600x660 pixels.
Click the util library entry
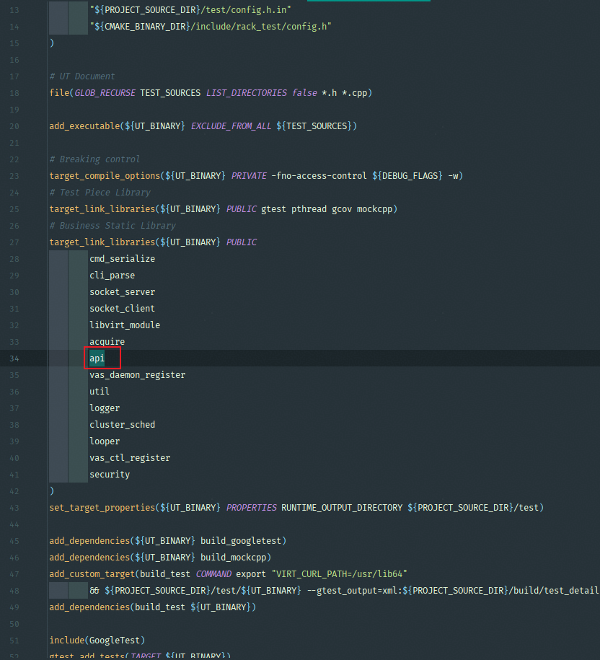coord(100,392)
